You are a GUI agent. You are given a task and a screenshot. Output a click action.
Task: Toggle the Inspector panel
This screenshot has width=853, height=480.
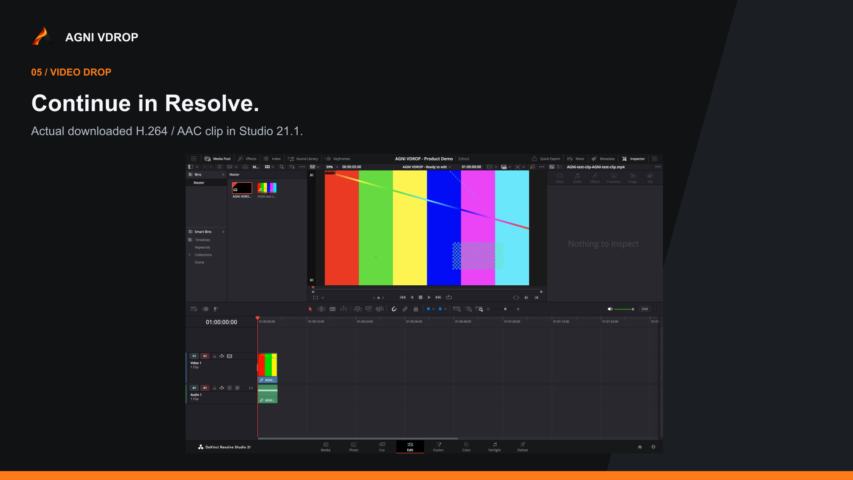[633, 159]
